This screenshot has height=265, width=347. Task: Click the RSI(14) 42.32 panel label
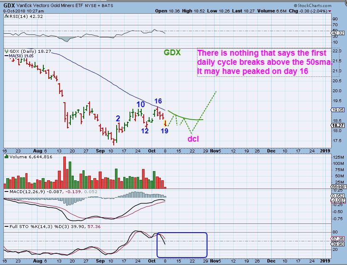click(26, 16)
